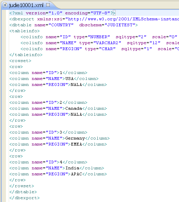Click the APAC value in REGION column
This screenshot has height=202, width=179.
pos(76,174)
